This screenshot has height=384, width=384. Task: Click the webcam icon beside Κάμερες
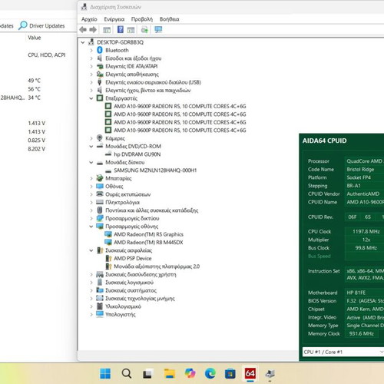coord(100,138)
